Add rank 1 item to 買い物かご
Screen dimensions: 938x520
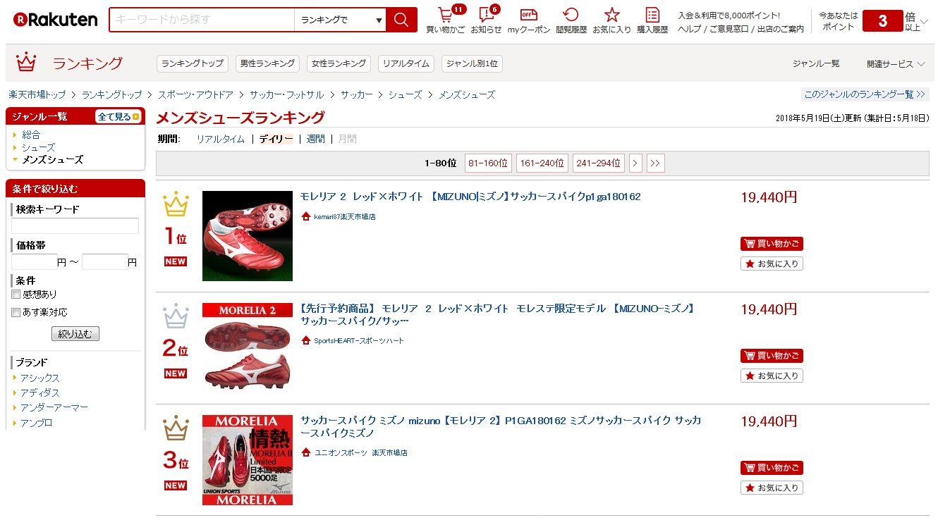click(x=772, y=244)
